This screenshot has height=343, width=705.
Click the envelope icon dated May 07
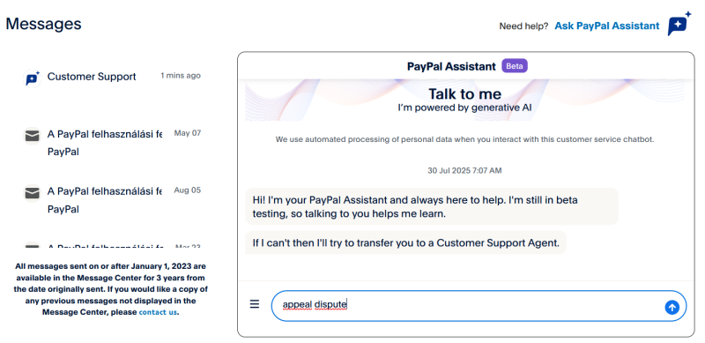point(32,136)
